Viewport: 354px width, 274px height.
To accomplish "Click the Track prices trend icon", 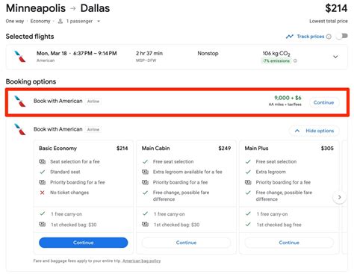I will 290,37.
